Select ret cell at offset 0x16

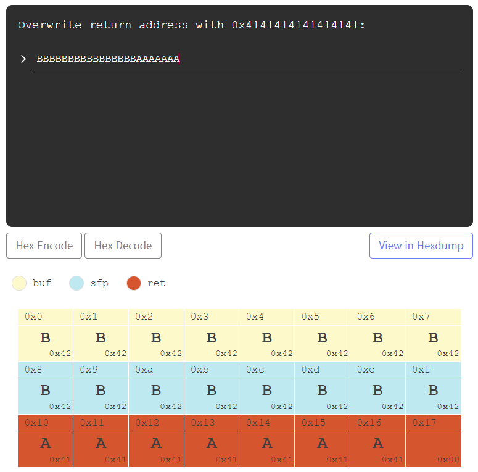point(377,441)
